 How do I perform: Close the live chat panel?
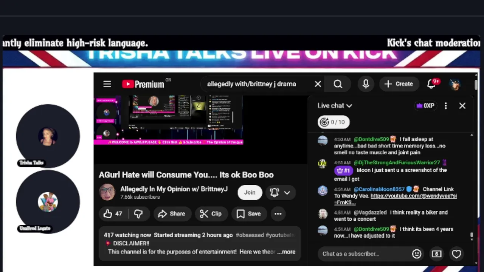462,106
